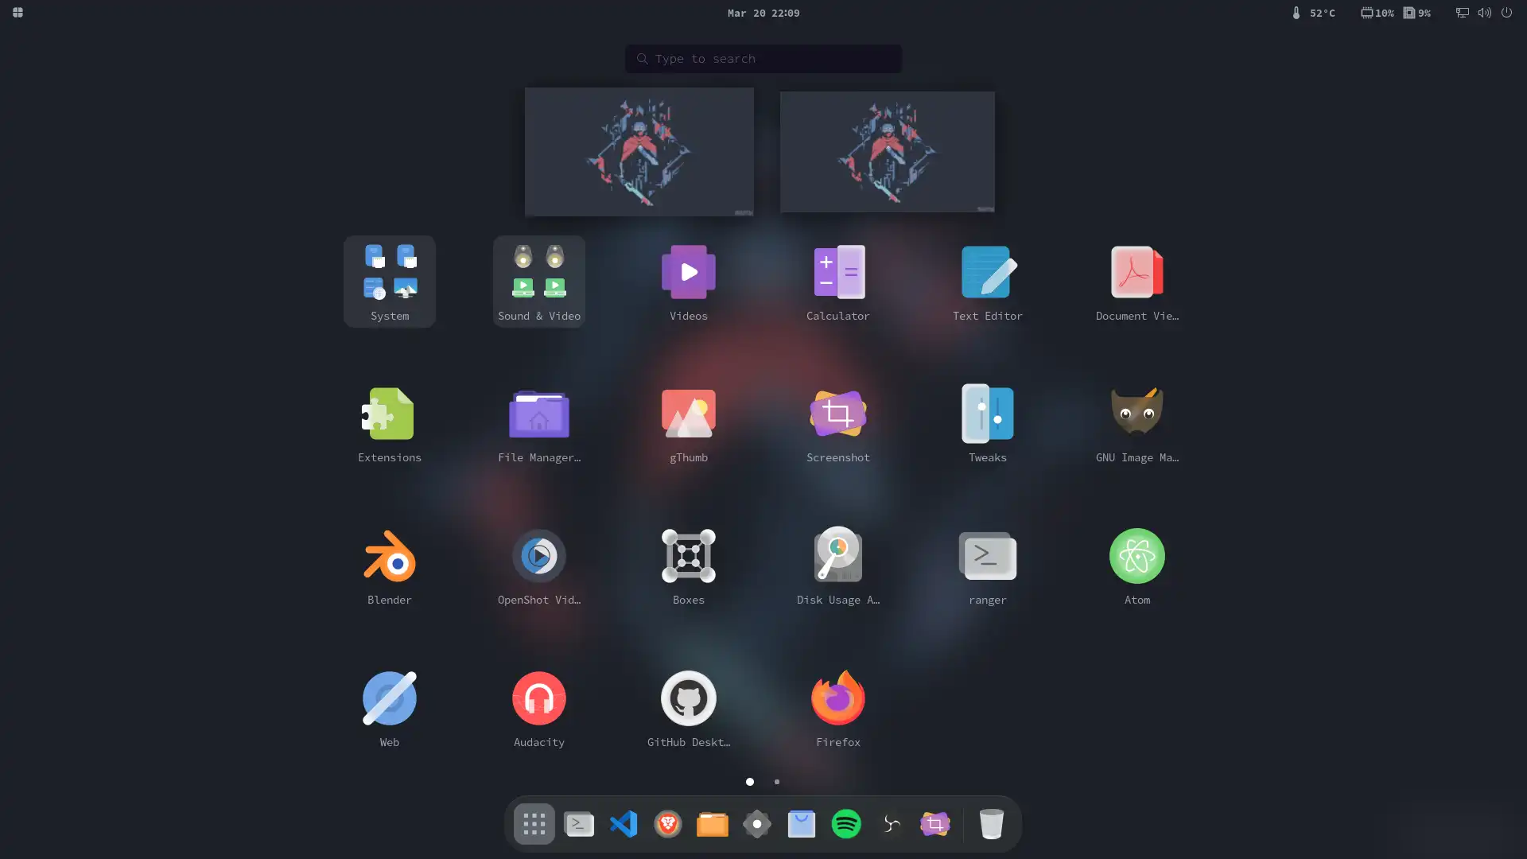Launch GitHub Desktop application
The image size is (1527, 859).
coord(688,698)
